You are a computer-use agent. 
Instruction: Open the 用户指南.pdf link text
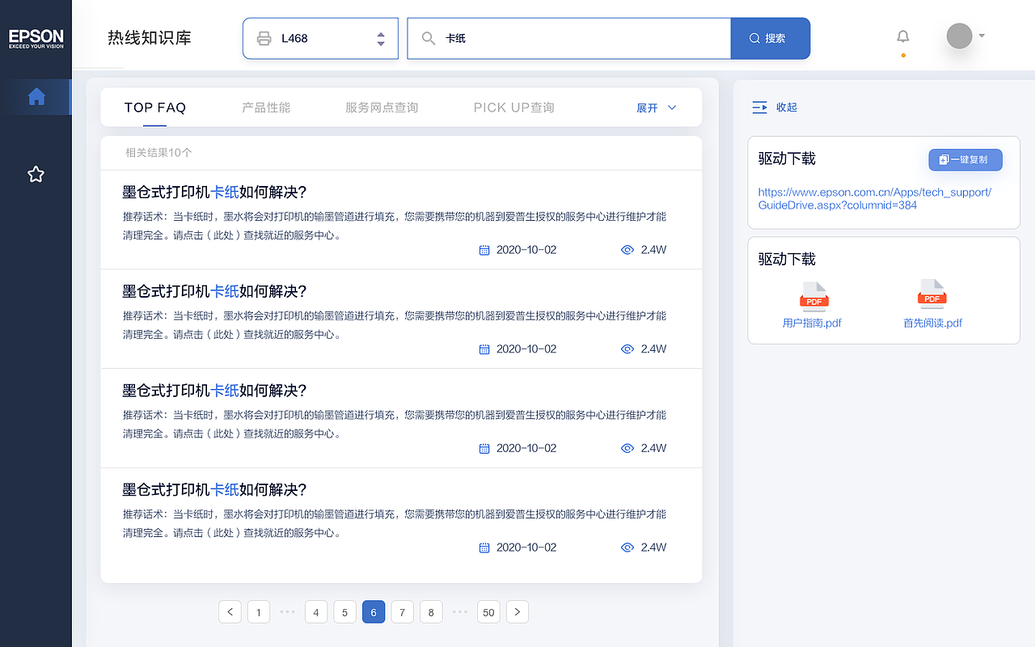coord(812,323)
